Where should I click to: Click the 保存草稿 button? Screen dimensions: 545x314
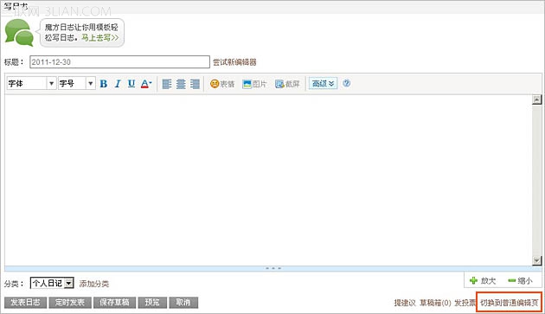pos(114,303)
